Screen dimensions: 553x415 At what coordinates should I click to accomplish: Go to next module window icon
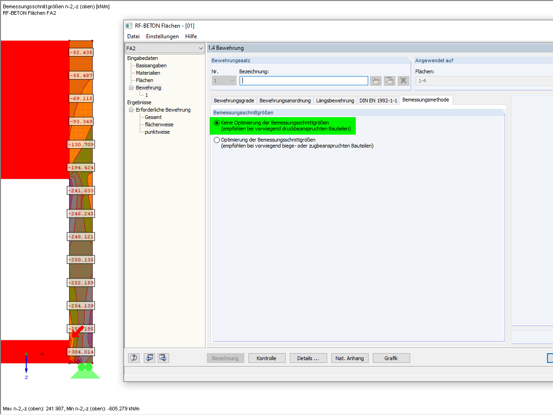164,358
